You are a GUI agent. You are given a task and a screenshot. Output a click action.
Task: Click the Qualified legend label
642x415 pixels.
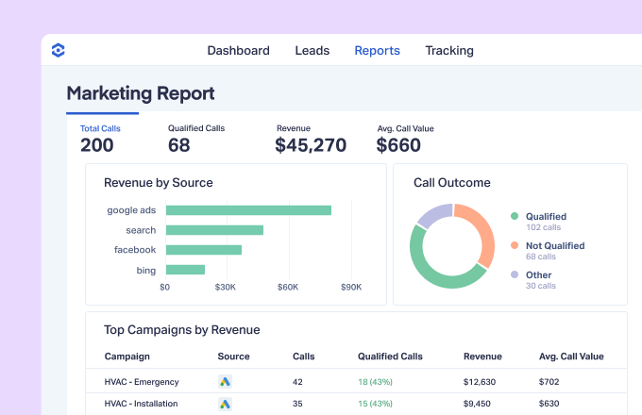[547, 216]
